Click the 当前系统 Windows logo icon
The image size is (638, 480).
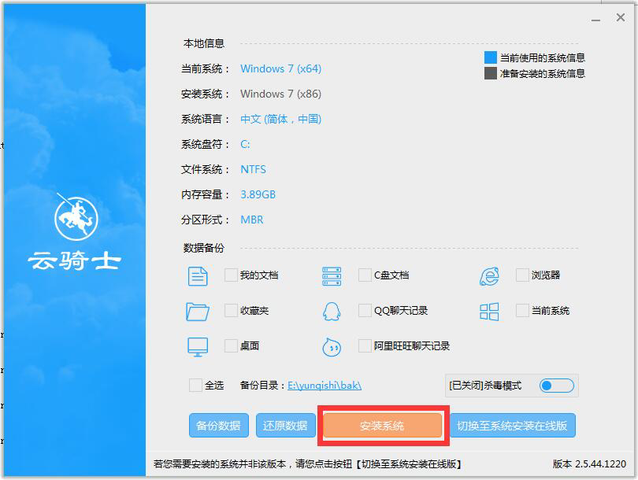coord(489,311)
